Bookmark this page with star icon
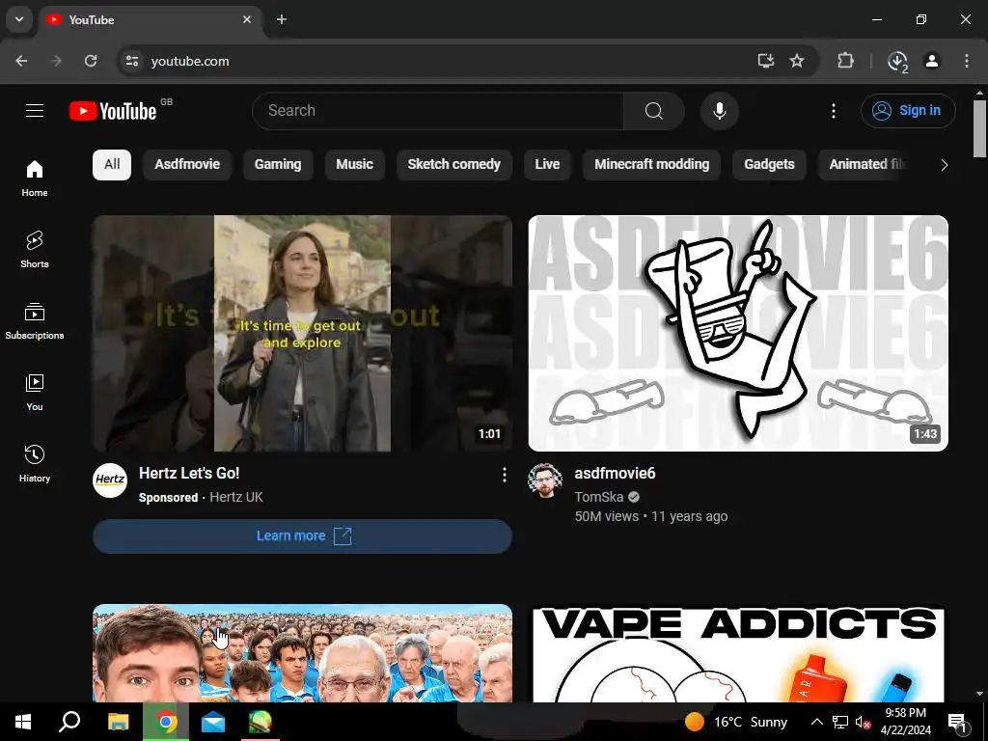This screenshot has height=741, width=988. pos(797,61)
